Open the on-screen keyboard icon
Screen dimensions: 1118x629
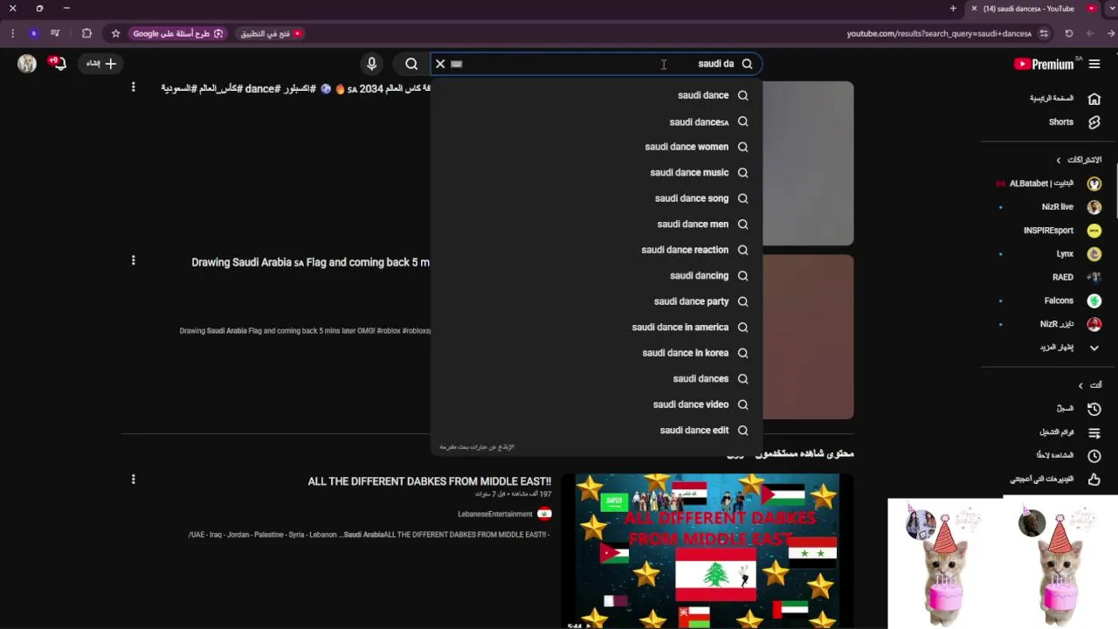click(x=456, y=64)
